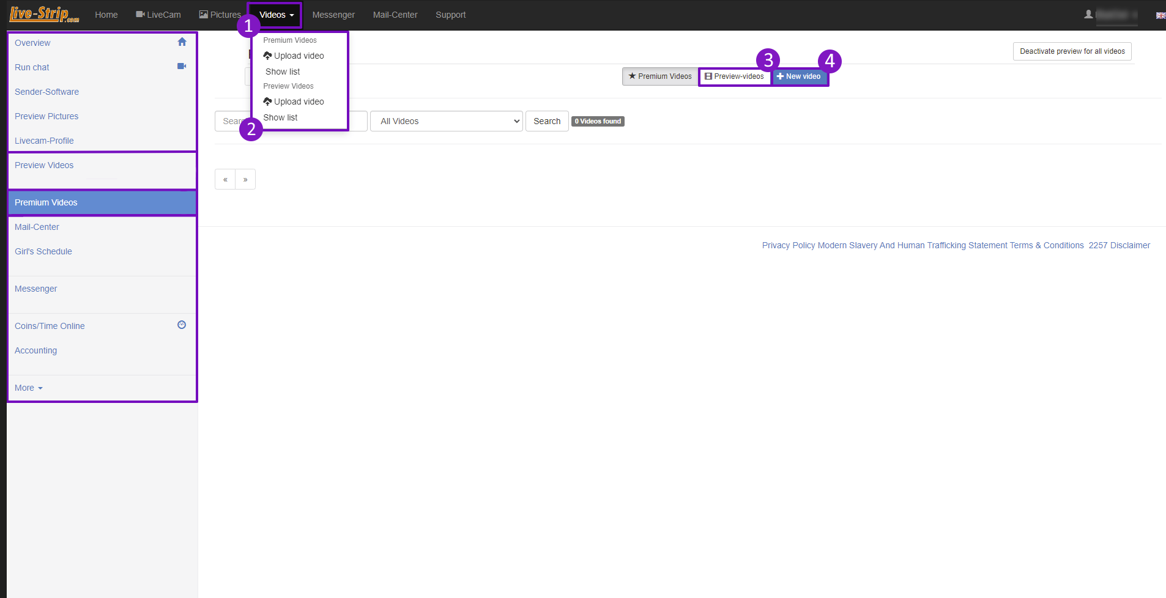Click the Live-Strip logo
Image resolution: width=1166 pixels, height=598 pixels.
click(44, 14)
